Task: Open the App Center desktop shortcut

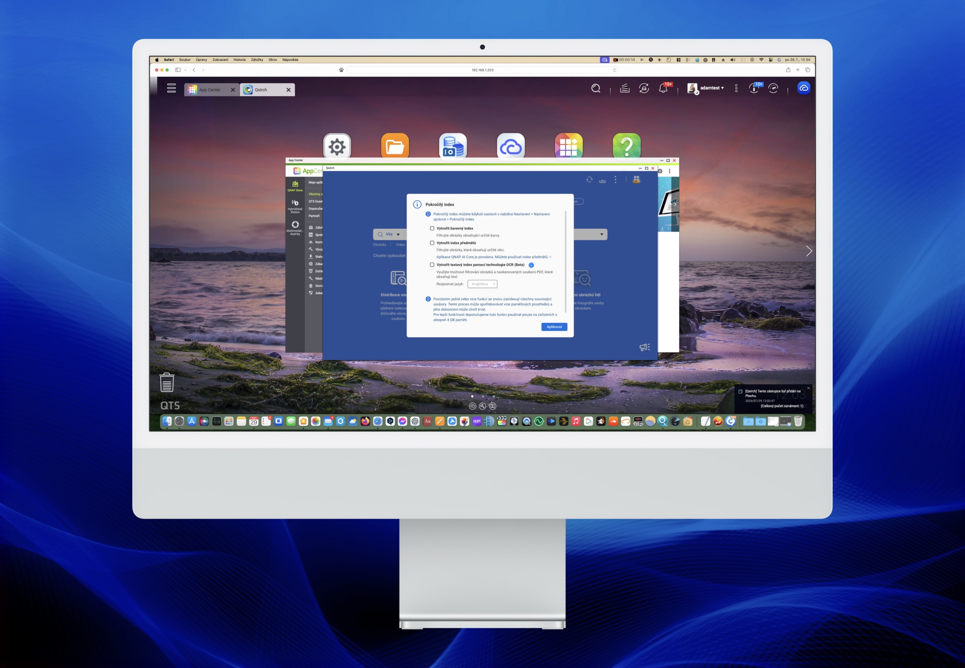Action: (568, 146)
